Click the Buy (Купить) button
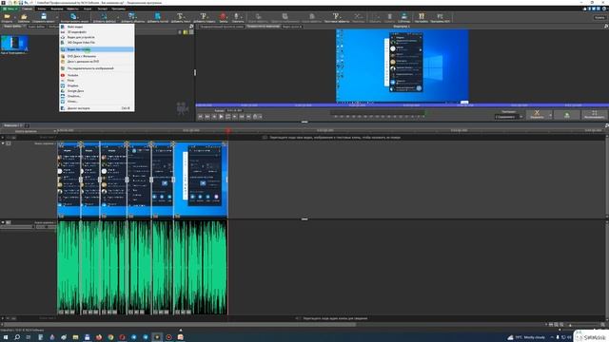Screen dimensions: 609x342 [x=599, y=17]
